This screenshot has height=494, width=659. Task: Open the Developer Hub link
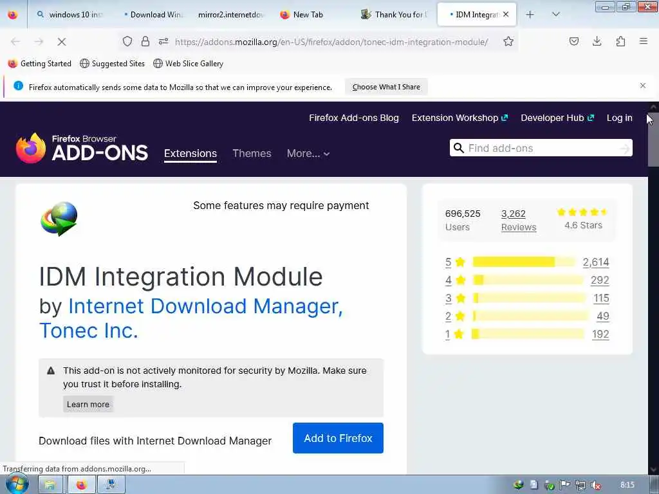557,118
